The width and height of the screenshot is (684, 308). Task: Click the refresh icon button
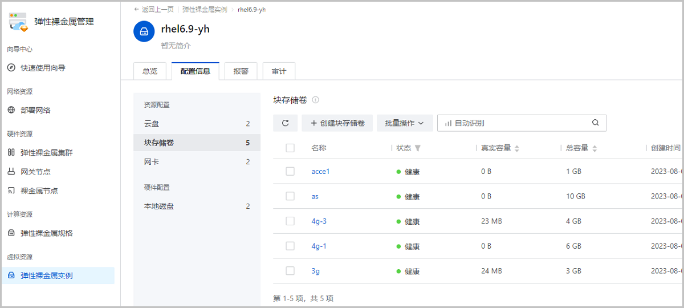tap(285, 123)
